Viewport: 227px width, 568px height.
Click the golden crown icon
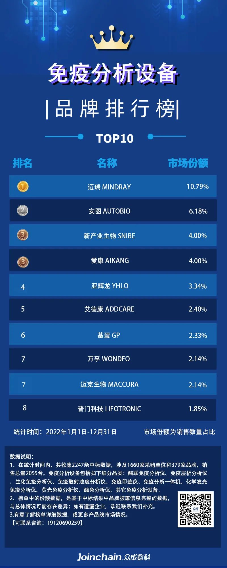pyautogui.click(x=112, y=38)
